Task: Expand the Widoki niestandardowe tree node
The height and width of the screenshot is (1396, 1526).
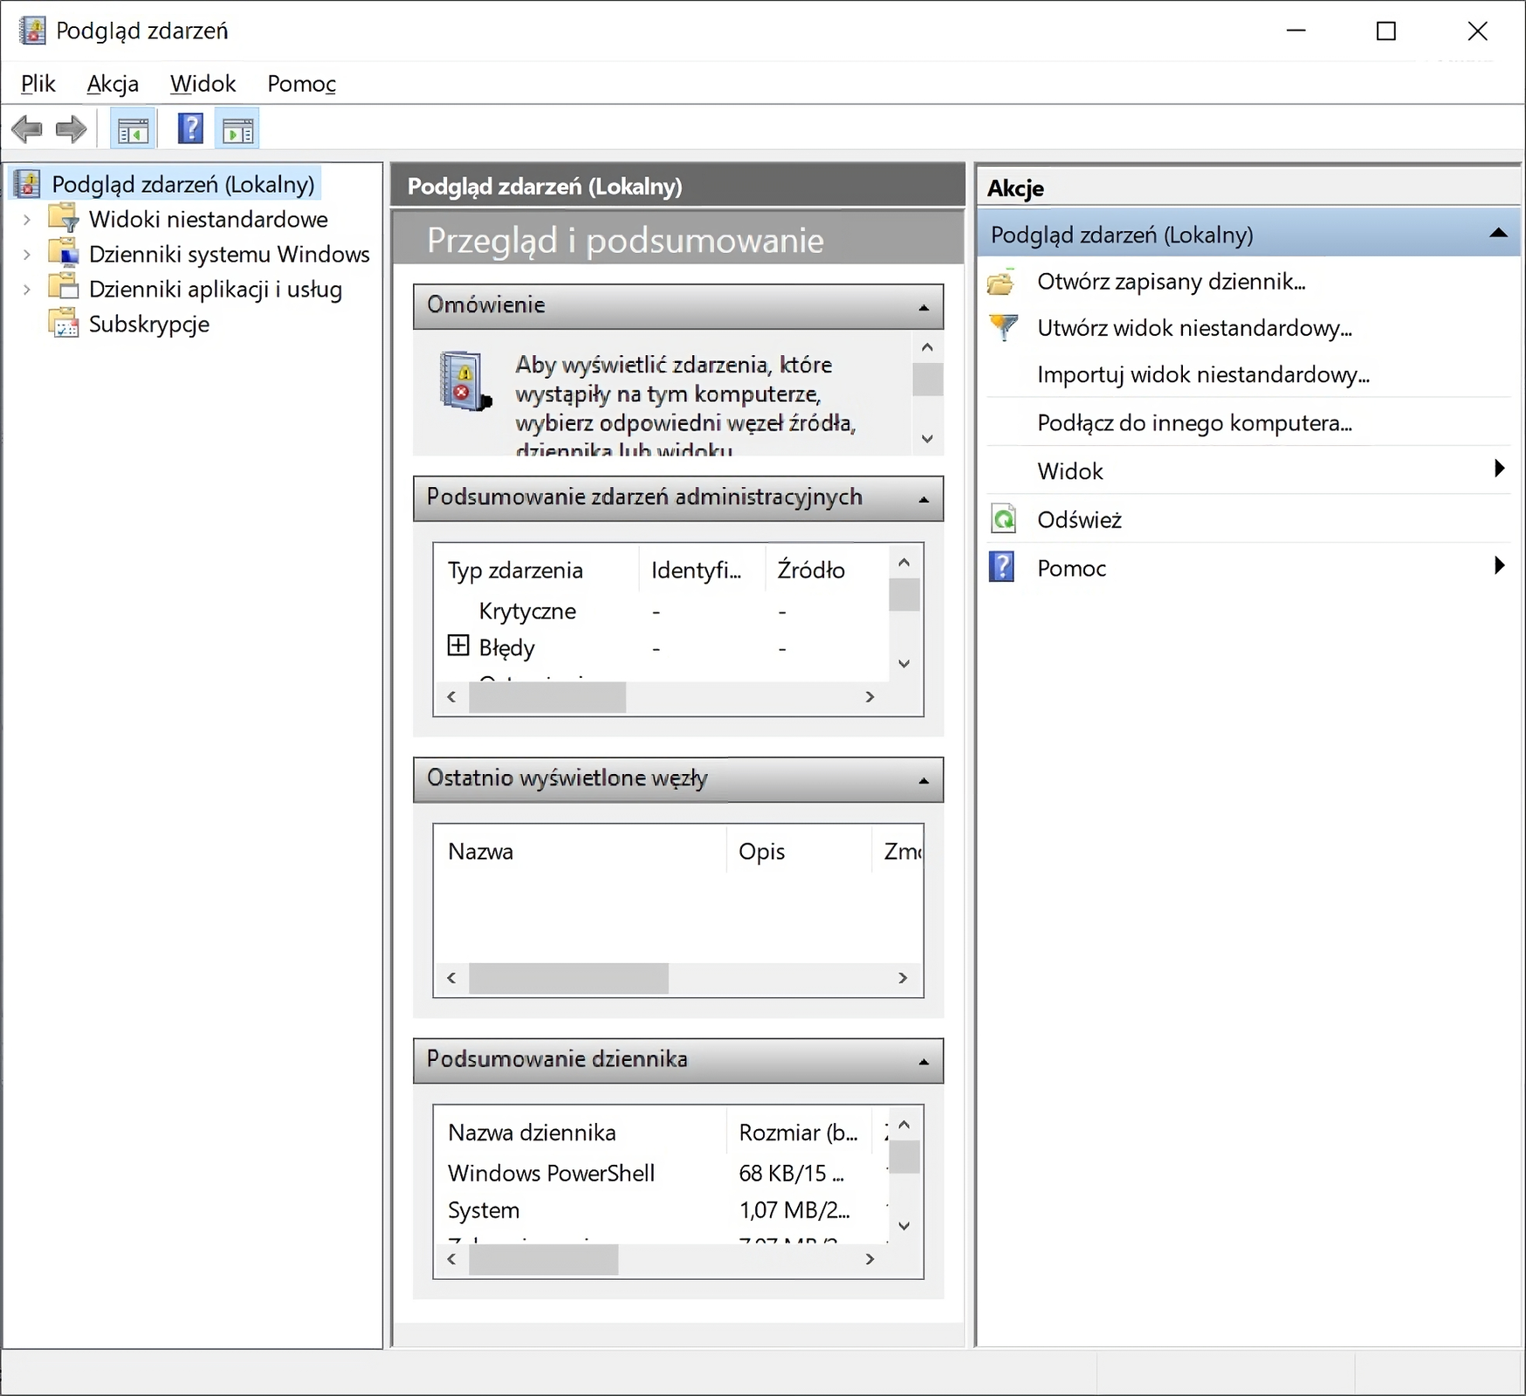Action: pos(27,220)
